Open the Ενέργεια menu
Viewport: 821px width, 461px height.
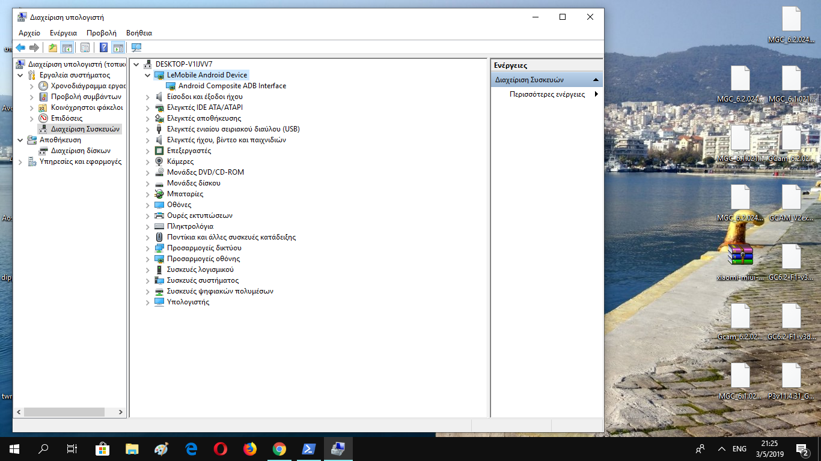tap(63, 33)
